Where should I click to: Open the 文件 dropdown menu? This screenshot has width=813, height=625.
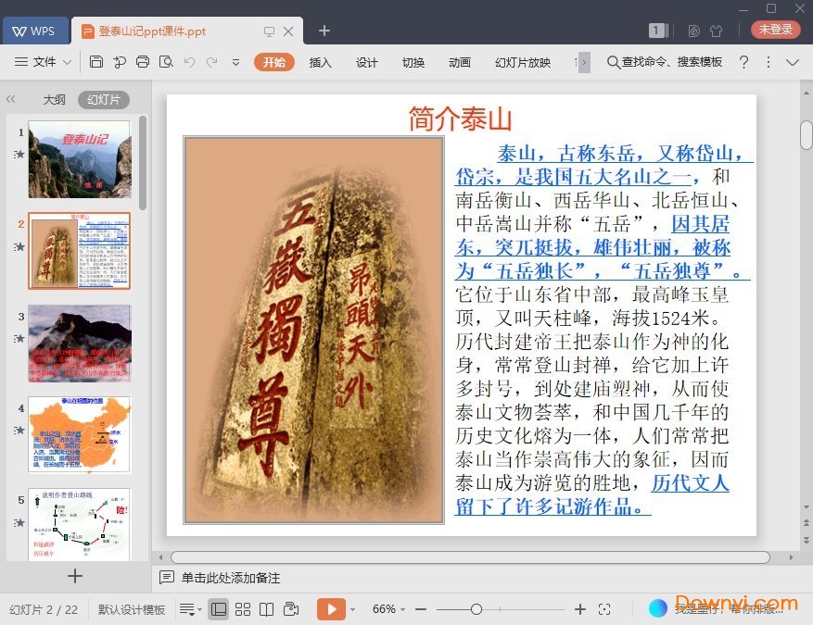(x=44, y=62)
